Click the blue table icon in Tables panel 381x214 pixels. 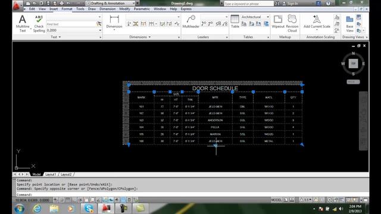click(266, 24)
